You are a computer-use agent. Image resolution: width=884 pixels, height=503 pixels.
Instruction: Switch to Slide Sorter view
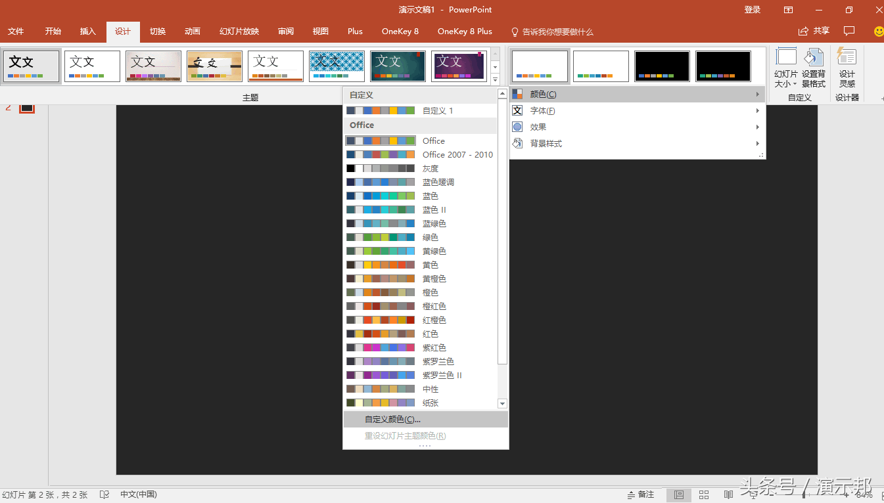coord(704,494)
